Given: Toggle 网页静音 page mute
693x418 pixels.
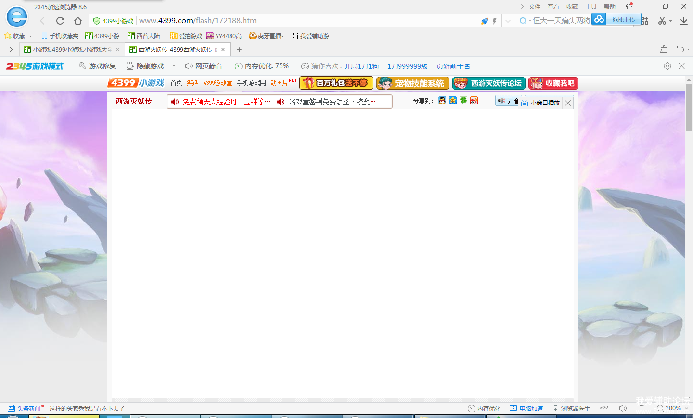Looking at the screenshot, I should [x=204, y=66].
